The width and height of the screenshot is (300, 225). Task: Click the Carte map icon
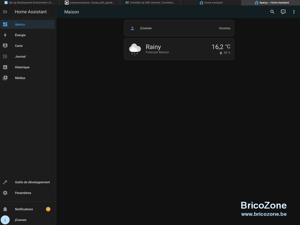click(x=5, y=46)
